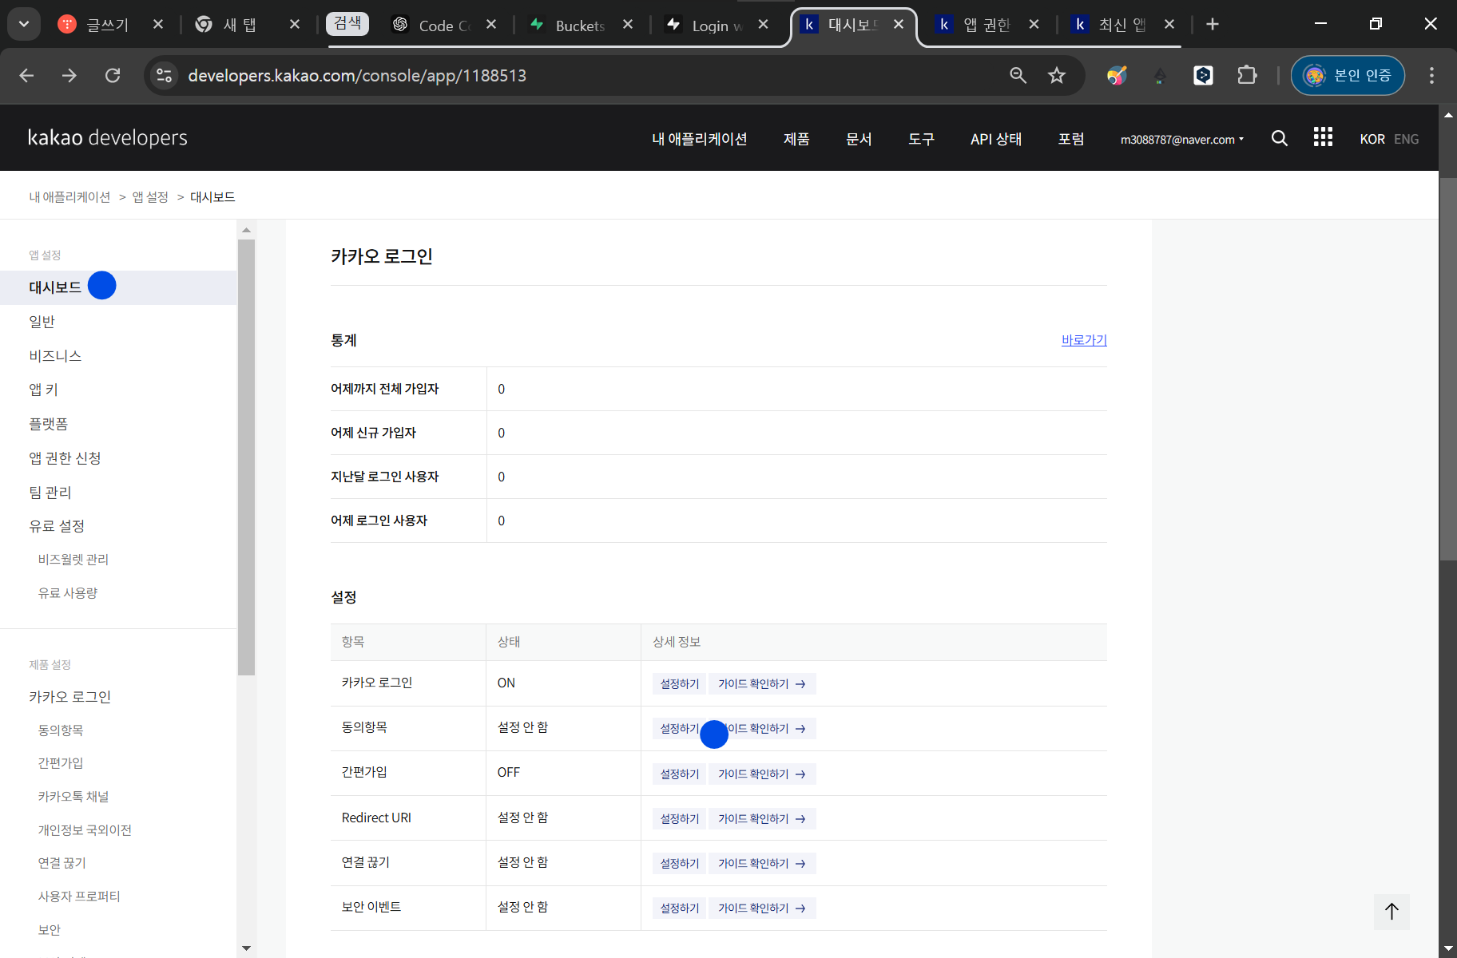This screenshot has height=958, width=1457.
Task: Click 가이드 확인하기 for 카카오 로그인 row
Action: pyautogui.click(x=762, y=683)
